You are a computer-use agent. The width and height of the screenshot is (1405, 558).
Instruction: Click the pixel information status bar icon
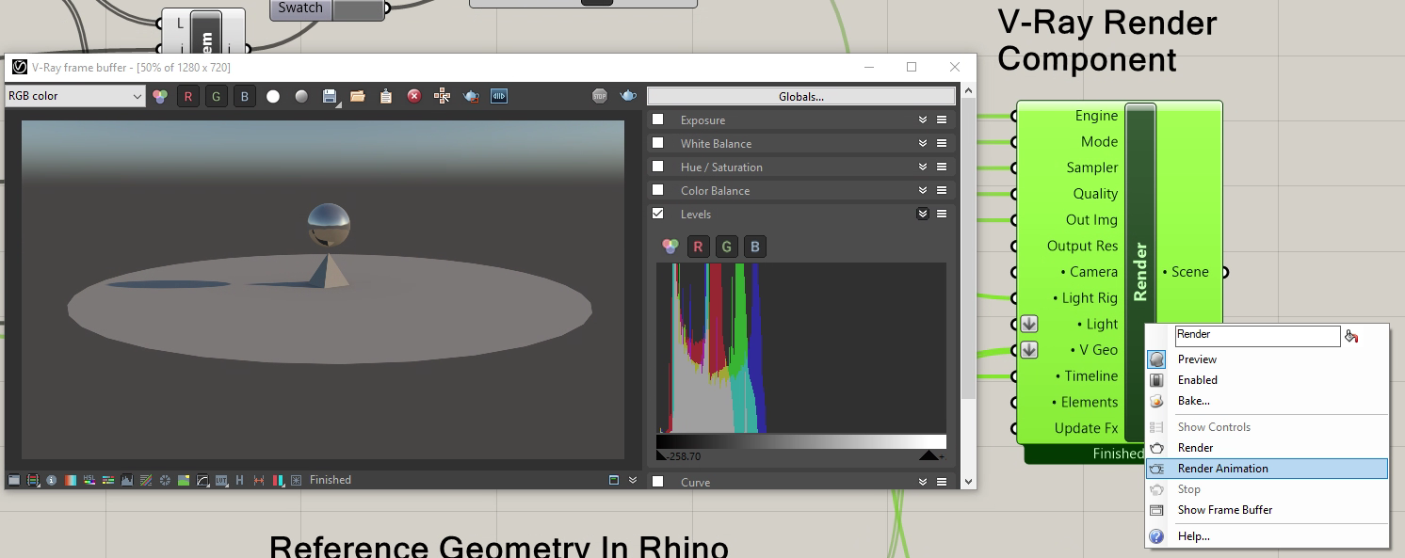pyautogui.click(x=51, y=480)
